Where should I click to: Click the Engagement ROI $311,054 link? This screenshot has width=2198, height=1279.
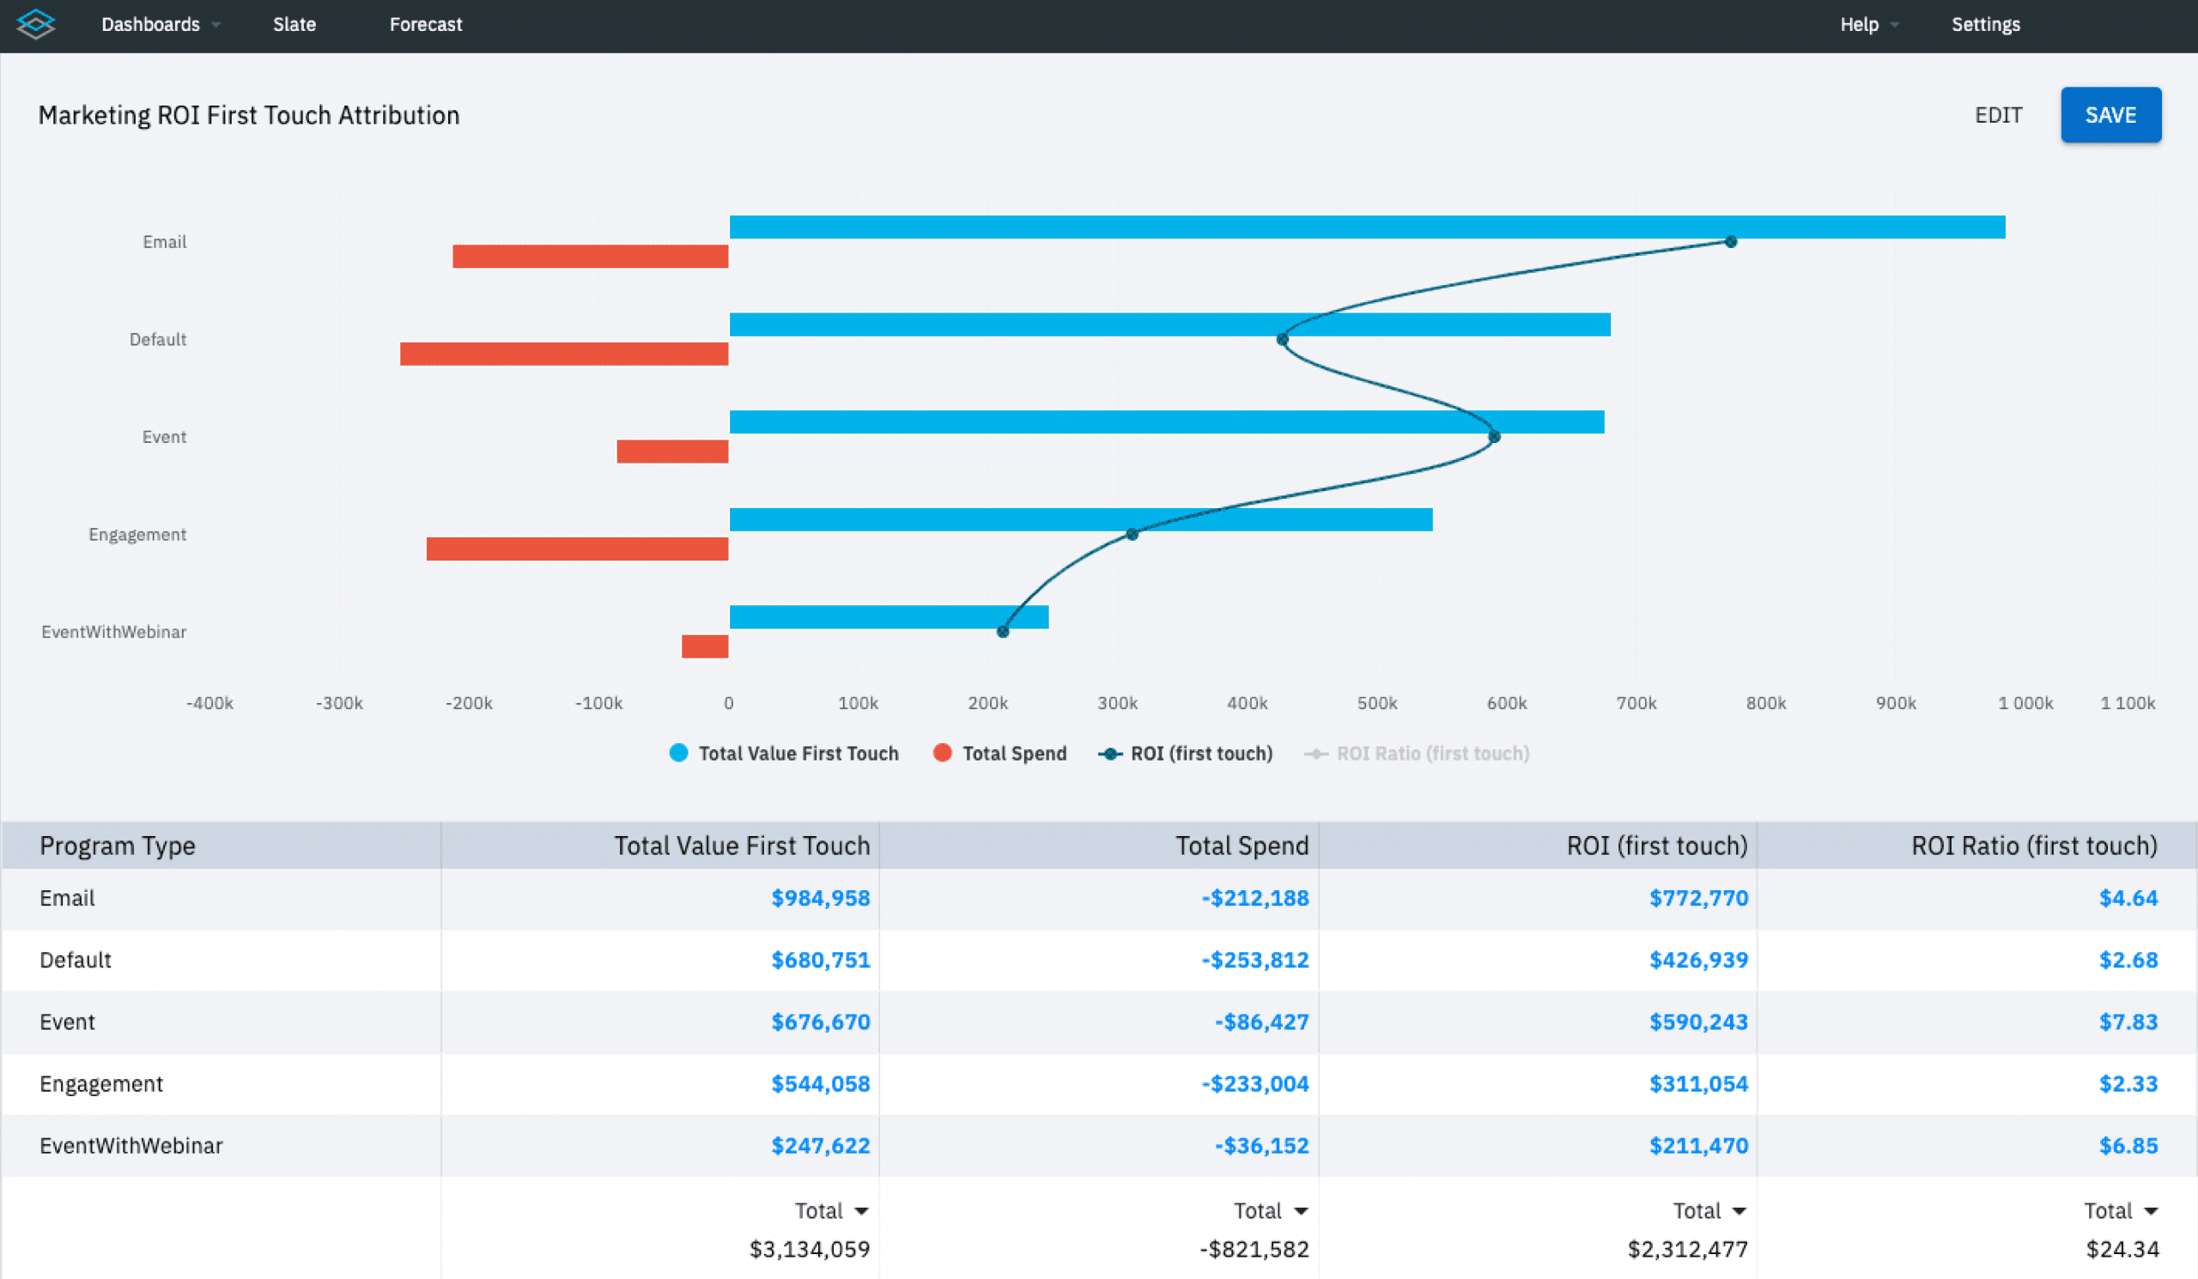(1698, 1083)
